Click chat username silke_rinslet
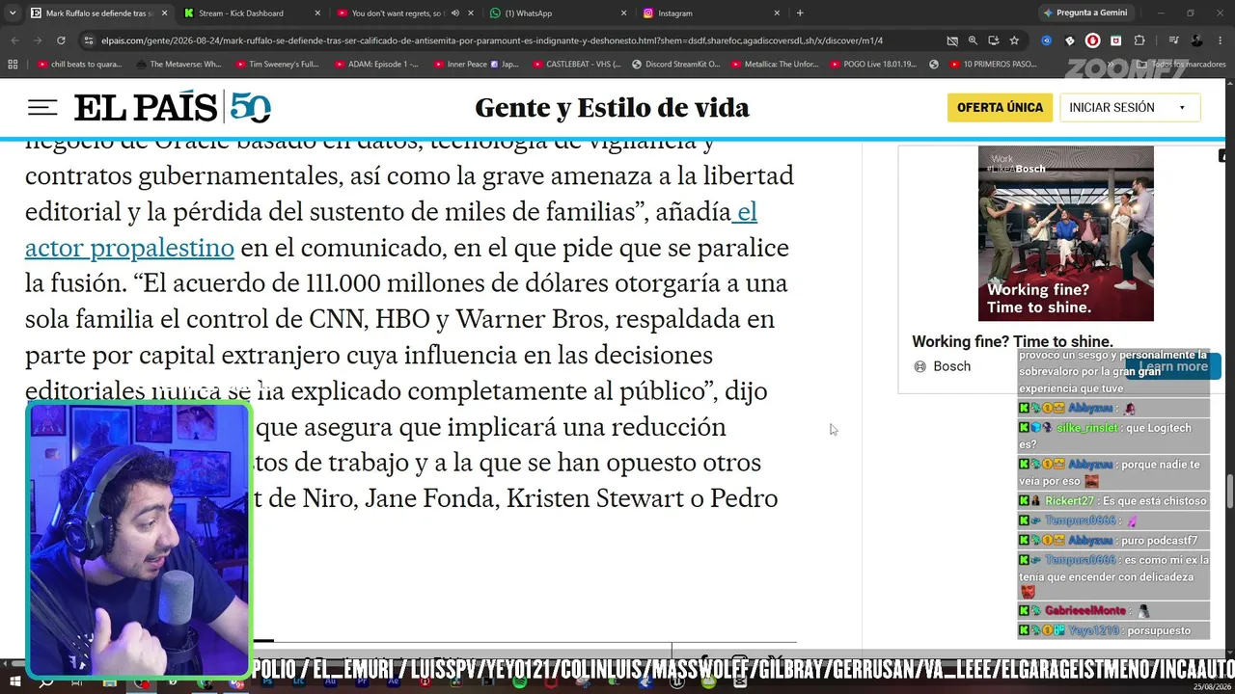The height and width of the screenshot is (694, 1235). [1086, 428]
